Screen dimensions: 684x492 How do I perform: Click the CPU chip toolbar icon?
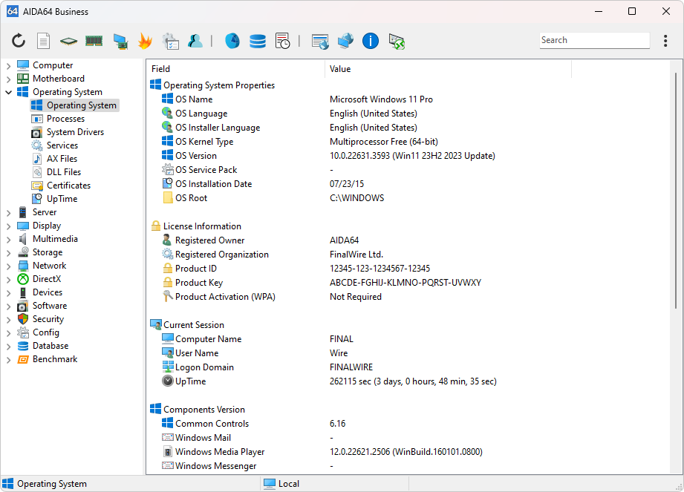pyautogui.click(x=69, y=41)
